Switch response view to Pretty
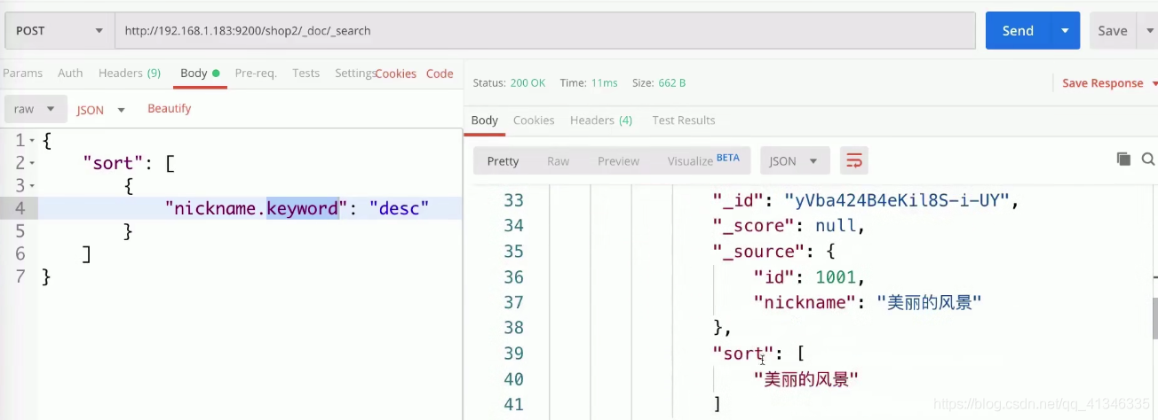The width and height of the screenshot is (1158, 420). coord(503,160)
